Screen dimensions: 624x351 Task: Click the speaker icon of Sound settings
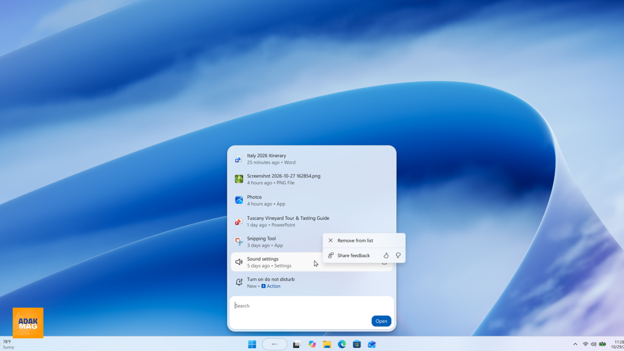[x=239, y=262]
